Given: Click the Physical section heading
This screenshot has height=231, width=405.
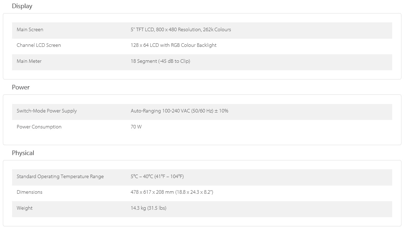Looking at the screenshot, I should click(x=23, y=153).
